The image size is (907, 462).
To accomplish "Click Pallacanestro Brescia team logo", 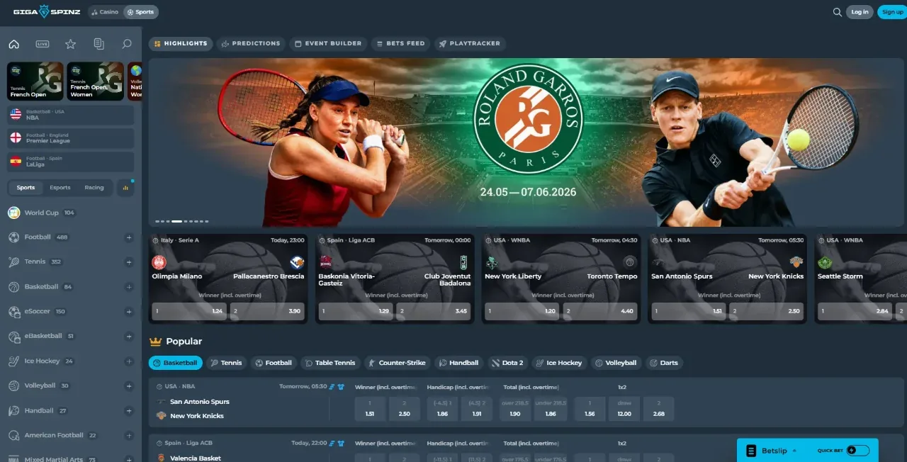I will 297,262.
